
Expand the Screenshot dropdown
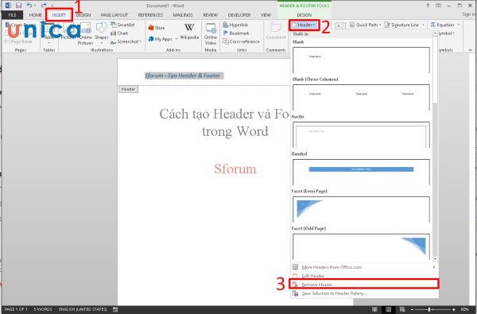[x=141, y=41]
